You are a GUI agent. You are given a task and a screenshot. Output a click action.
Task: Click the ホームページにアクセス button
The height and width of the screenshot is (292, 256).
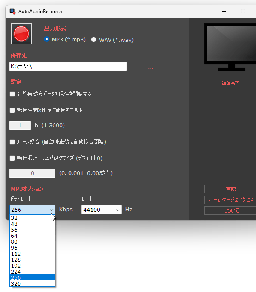tap(230, 200)
